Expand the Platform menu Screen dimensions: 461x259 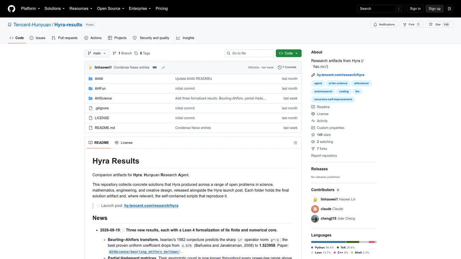point(30,8)
